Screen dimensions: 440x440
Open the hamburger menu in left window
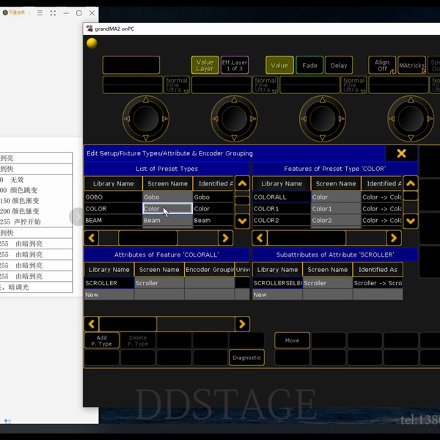coord(40,13)
